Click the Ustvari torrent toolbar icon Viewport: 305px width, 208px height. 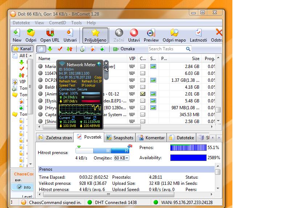[x=70, y=33]
